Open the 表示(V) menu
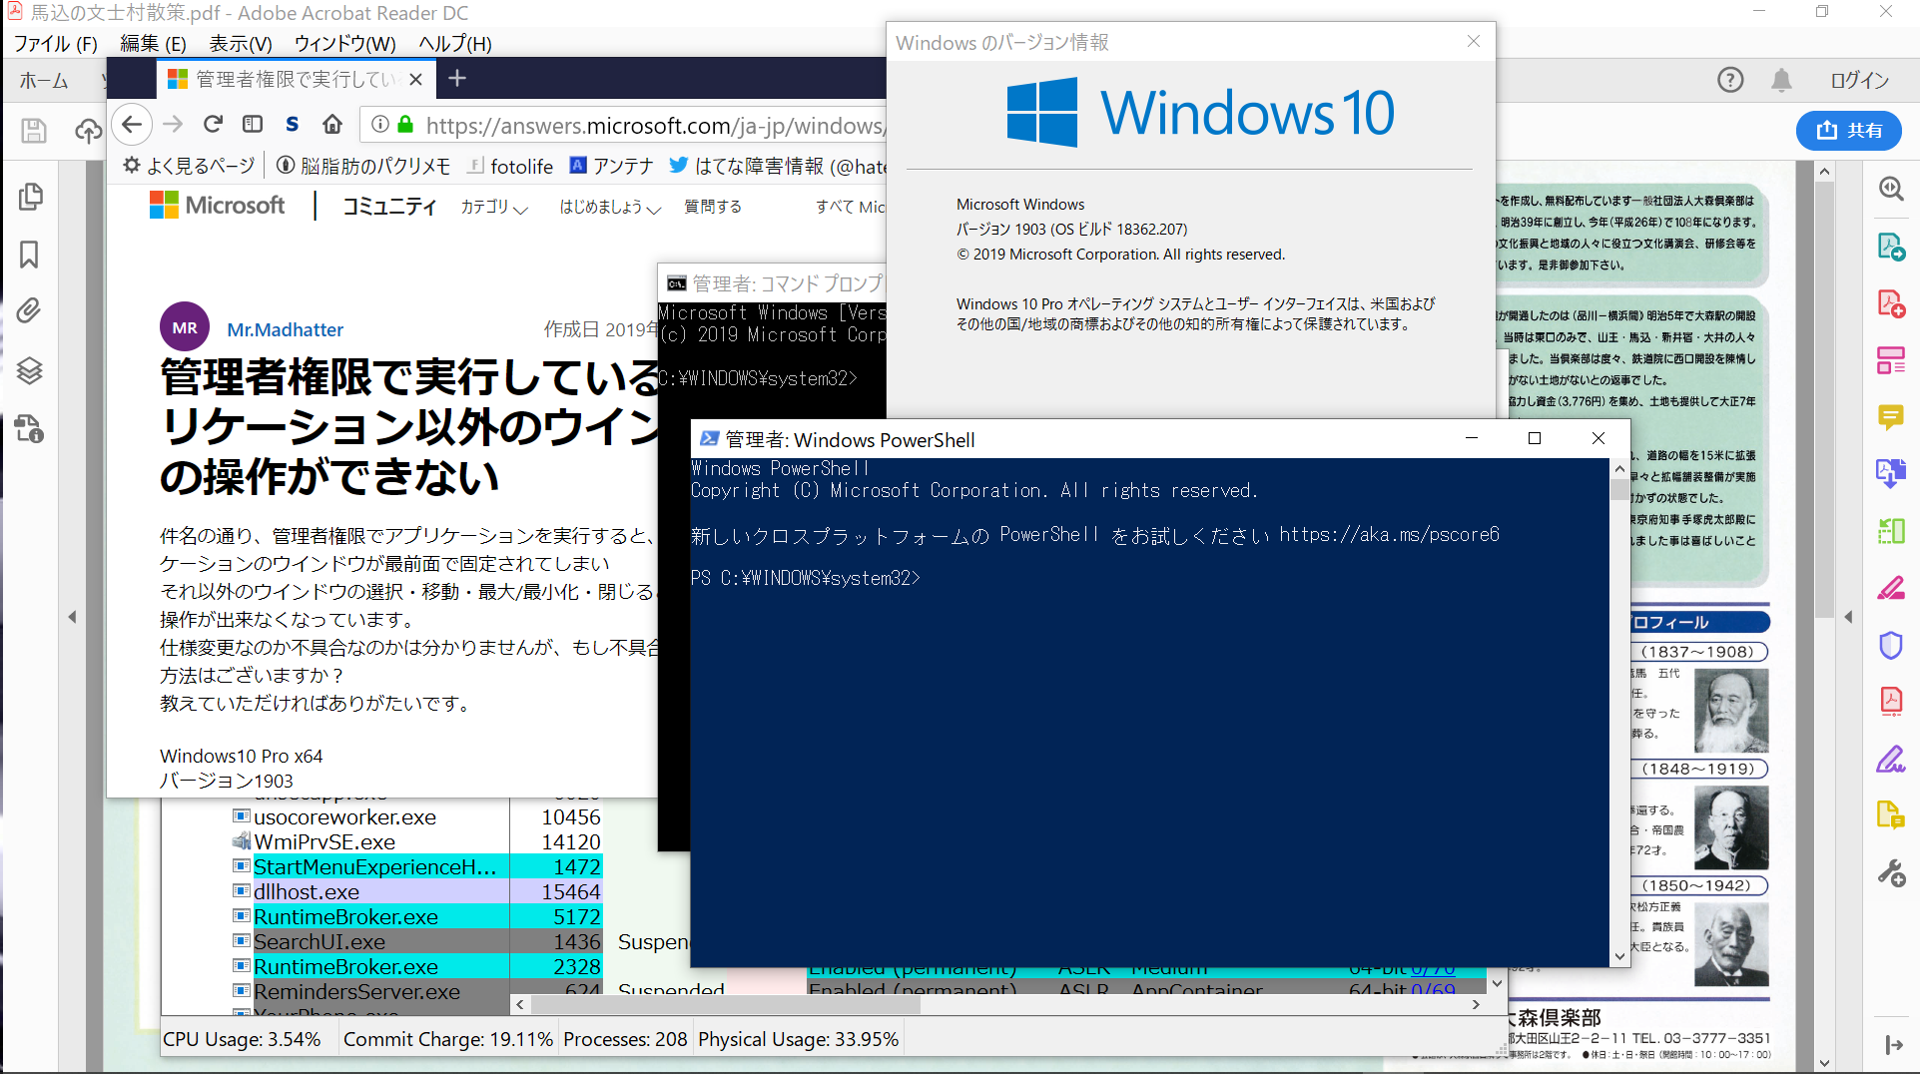 coord(241,44)
